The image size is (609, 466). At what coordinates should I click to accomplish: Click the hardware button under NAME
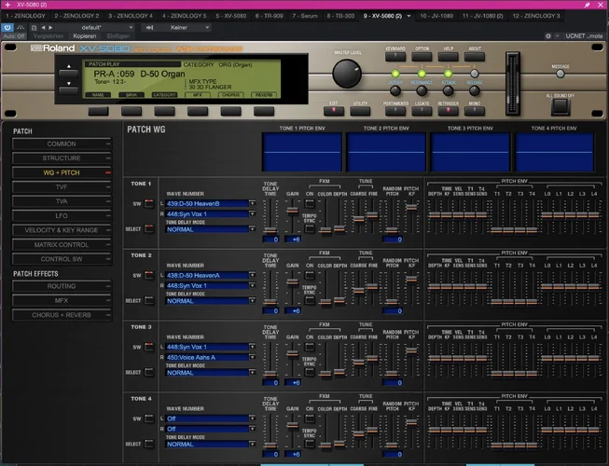click(98, 111)
